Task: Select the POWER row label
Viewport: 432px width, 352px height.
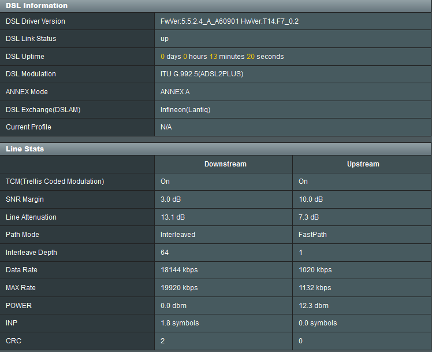Action: click(18, 306)
